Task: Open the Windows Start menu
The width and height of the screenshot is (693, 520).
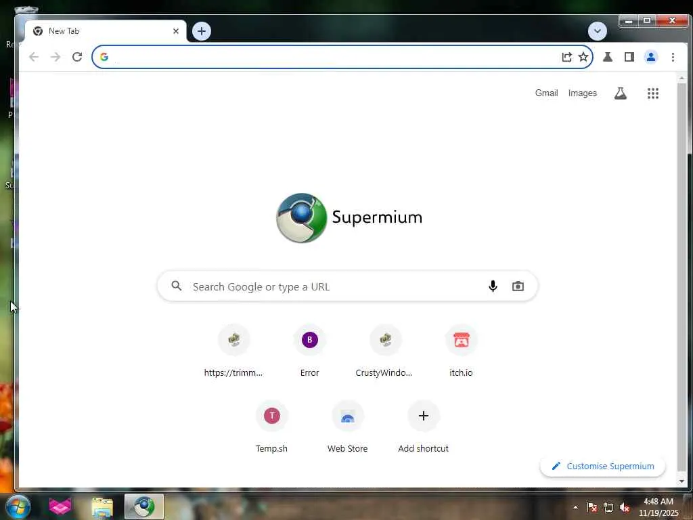Action: tap(18, 506)
